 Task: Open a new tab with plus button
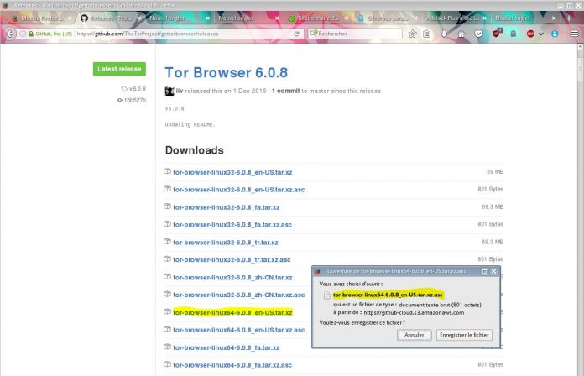569,18
